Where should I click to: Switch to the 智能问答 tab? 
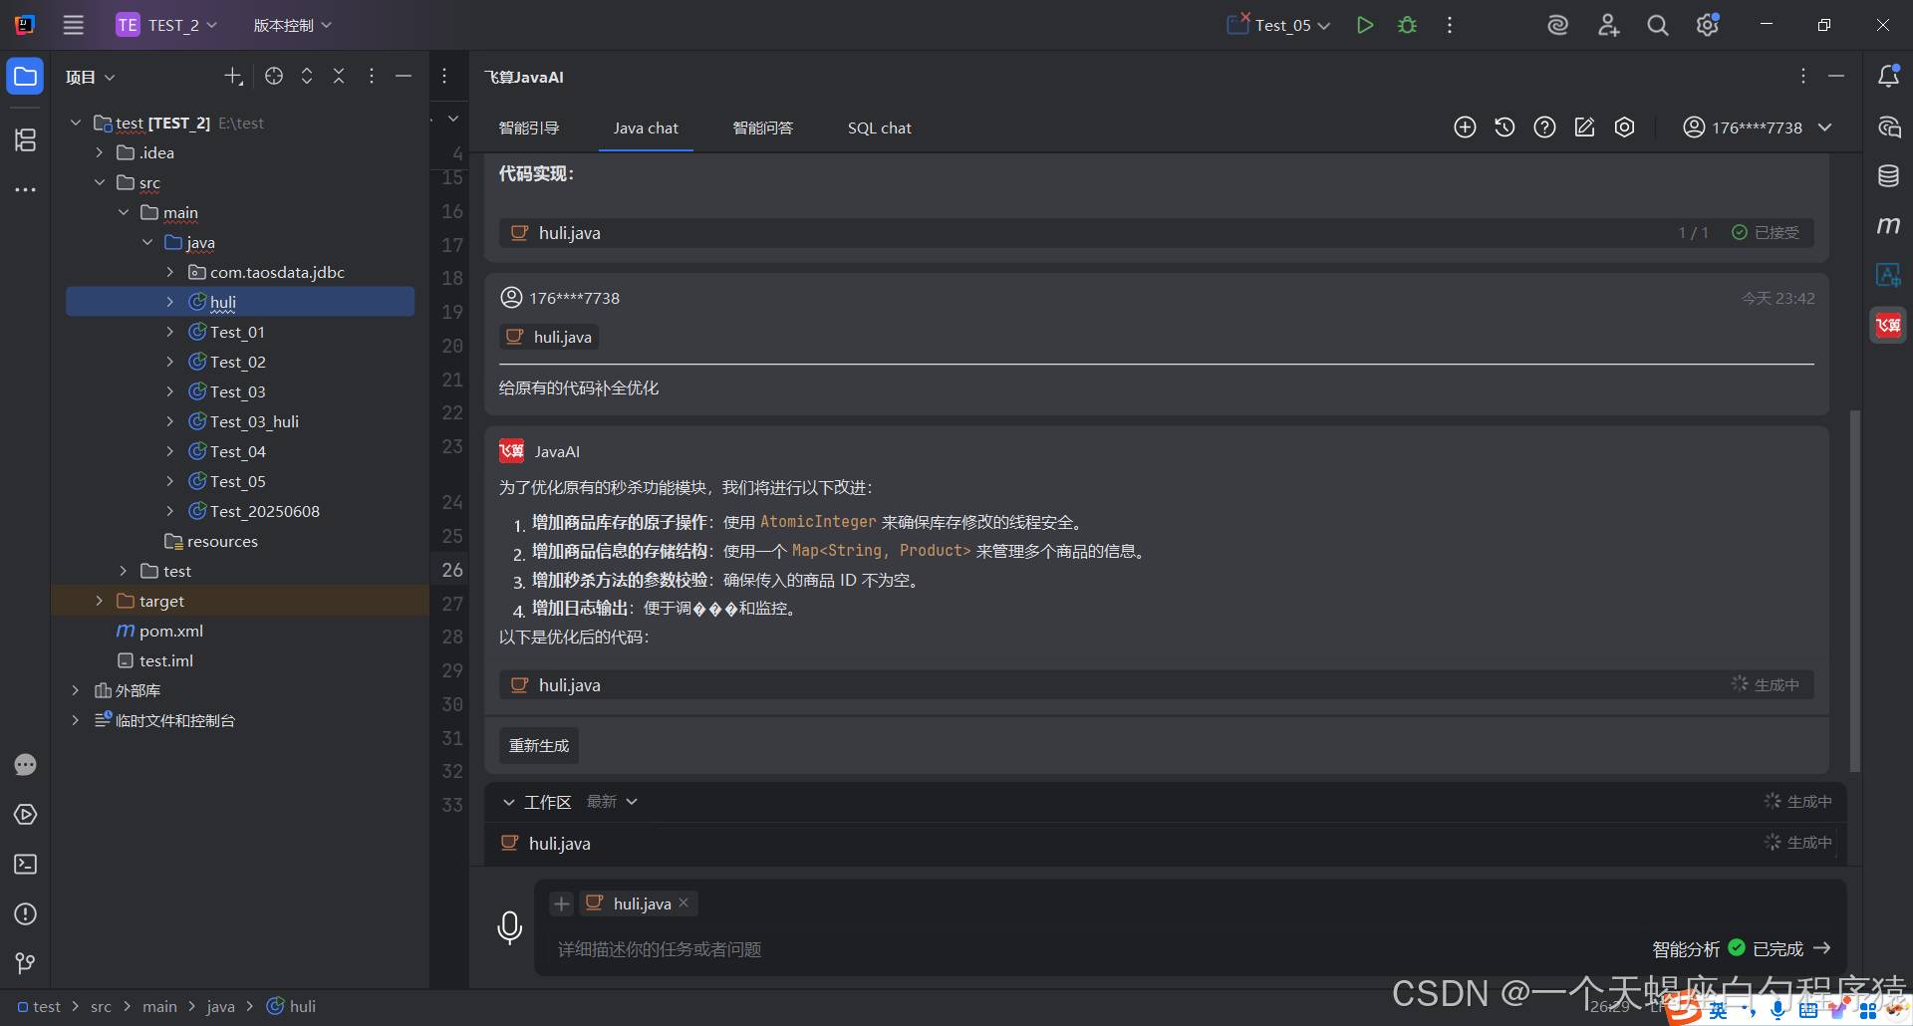[x=763, y=128]
